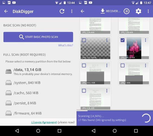
Task: Check the box on JPG 1 MiB file
Action: (123, 65)
